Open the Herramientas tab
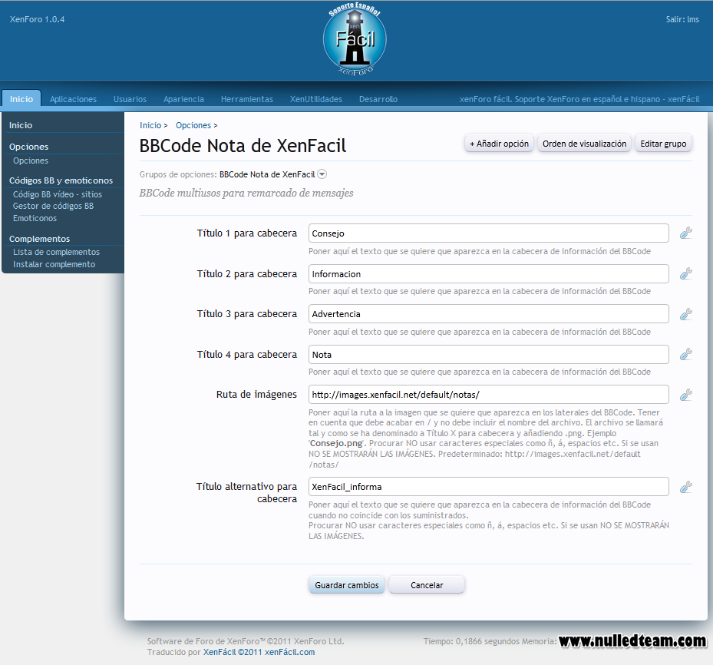Image resolution: width=713 pixels, height=665 pixels. [247, 99]
